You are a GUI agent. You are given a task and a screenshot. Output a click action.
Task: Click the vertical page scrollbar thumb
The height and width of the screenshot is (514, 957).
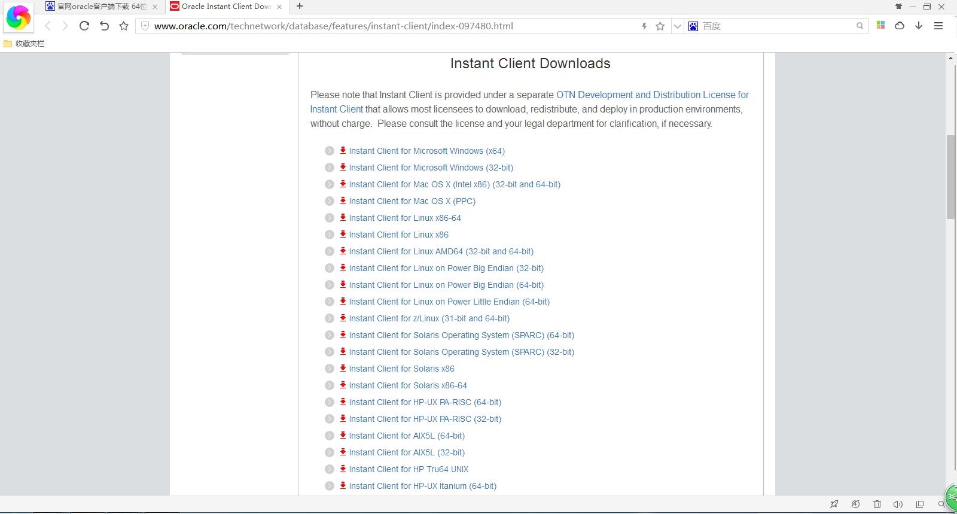[x=950, y=177]
